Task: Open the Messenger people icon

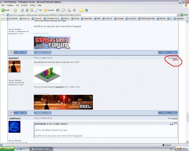Action: tap(86, 10)
